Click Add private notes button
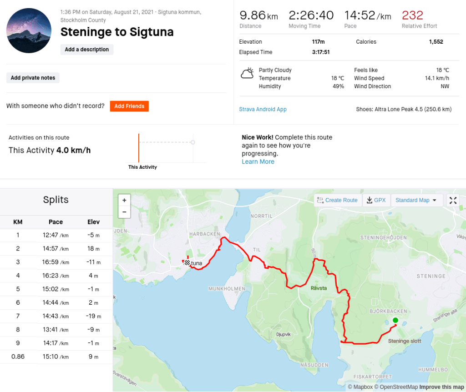Screen dimensions: 466x392 point(33,78)
